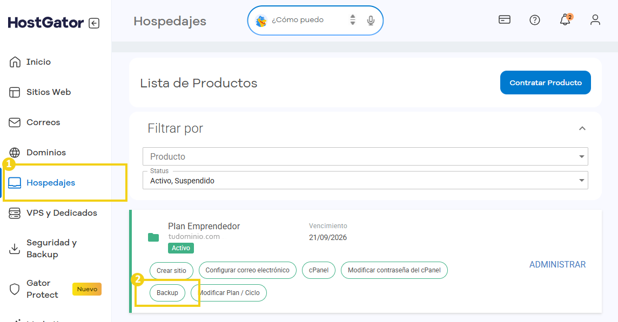Collapse sidebar with the arrow icon
The image size is (618, 322).
click(x=94, y=23)
